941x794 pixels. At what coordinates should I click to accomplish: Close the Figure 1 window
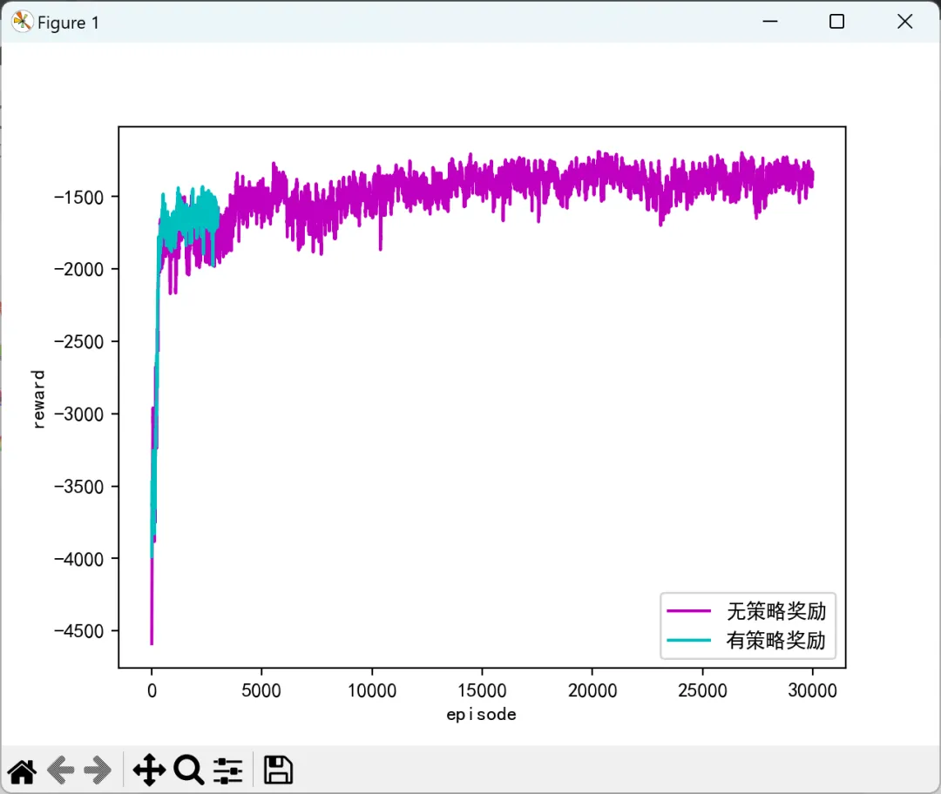pos(904,22)
